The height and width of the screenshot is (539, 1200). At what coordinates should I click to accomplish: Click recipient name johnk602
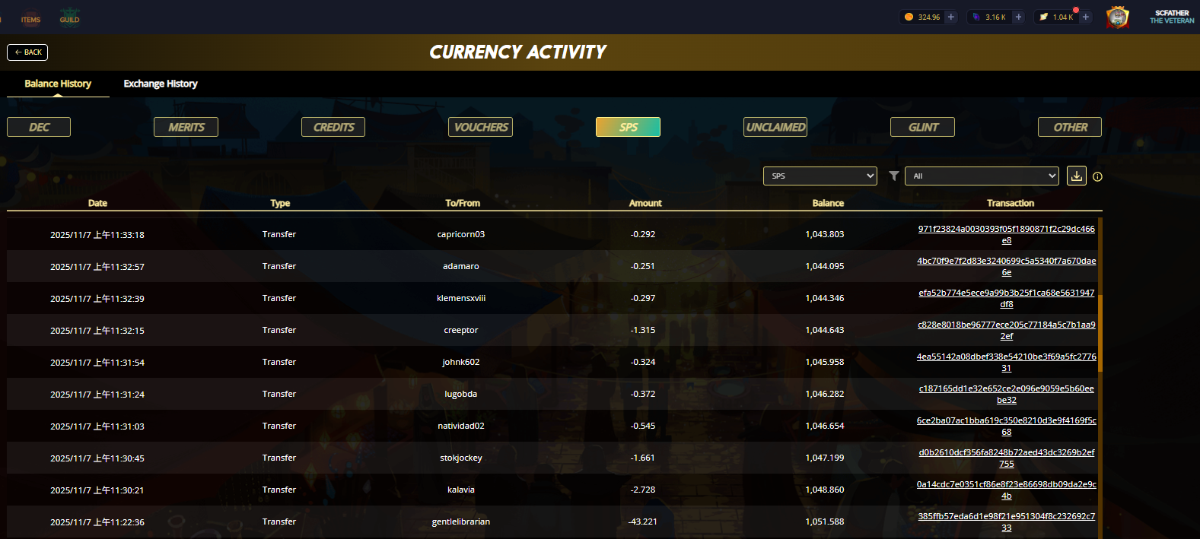pyautogui.click(x=461, y=362)
